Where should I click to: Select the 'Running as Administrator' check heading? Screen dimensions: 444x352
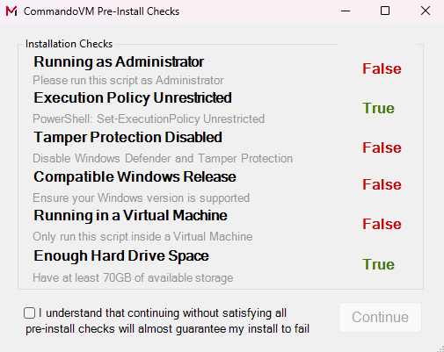point(119,61)
